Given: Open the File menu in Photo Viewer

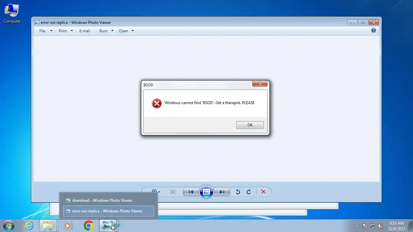Looking at the screenshot, I should point(42,31).
